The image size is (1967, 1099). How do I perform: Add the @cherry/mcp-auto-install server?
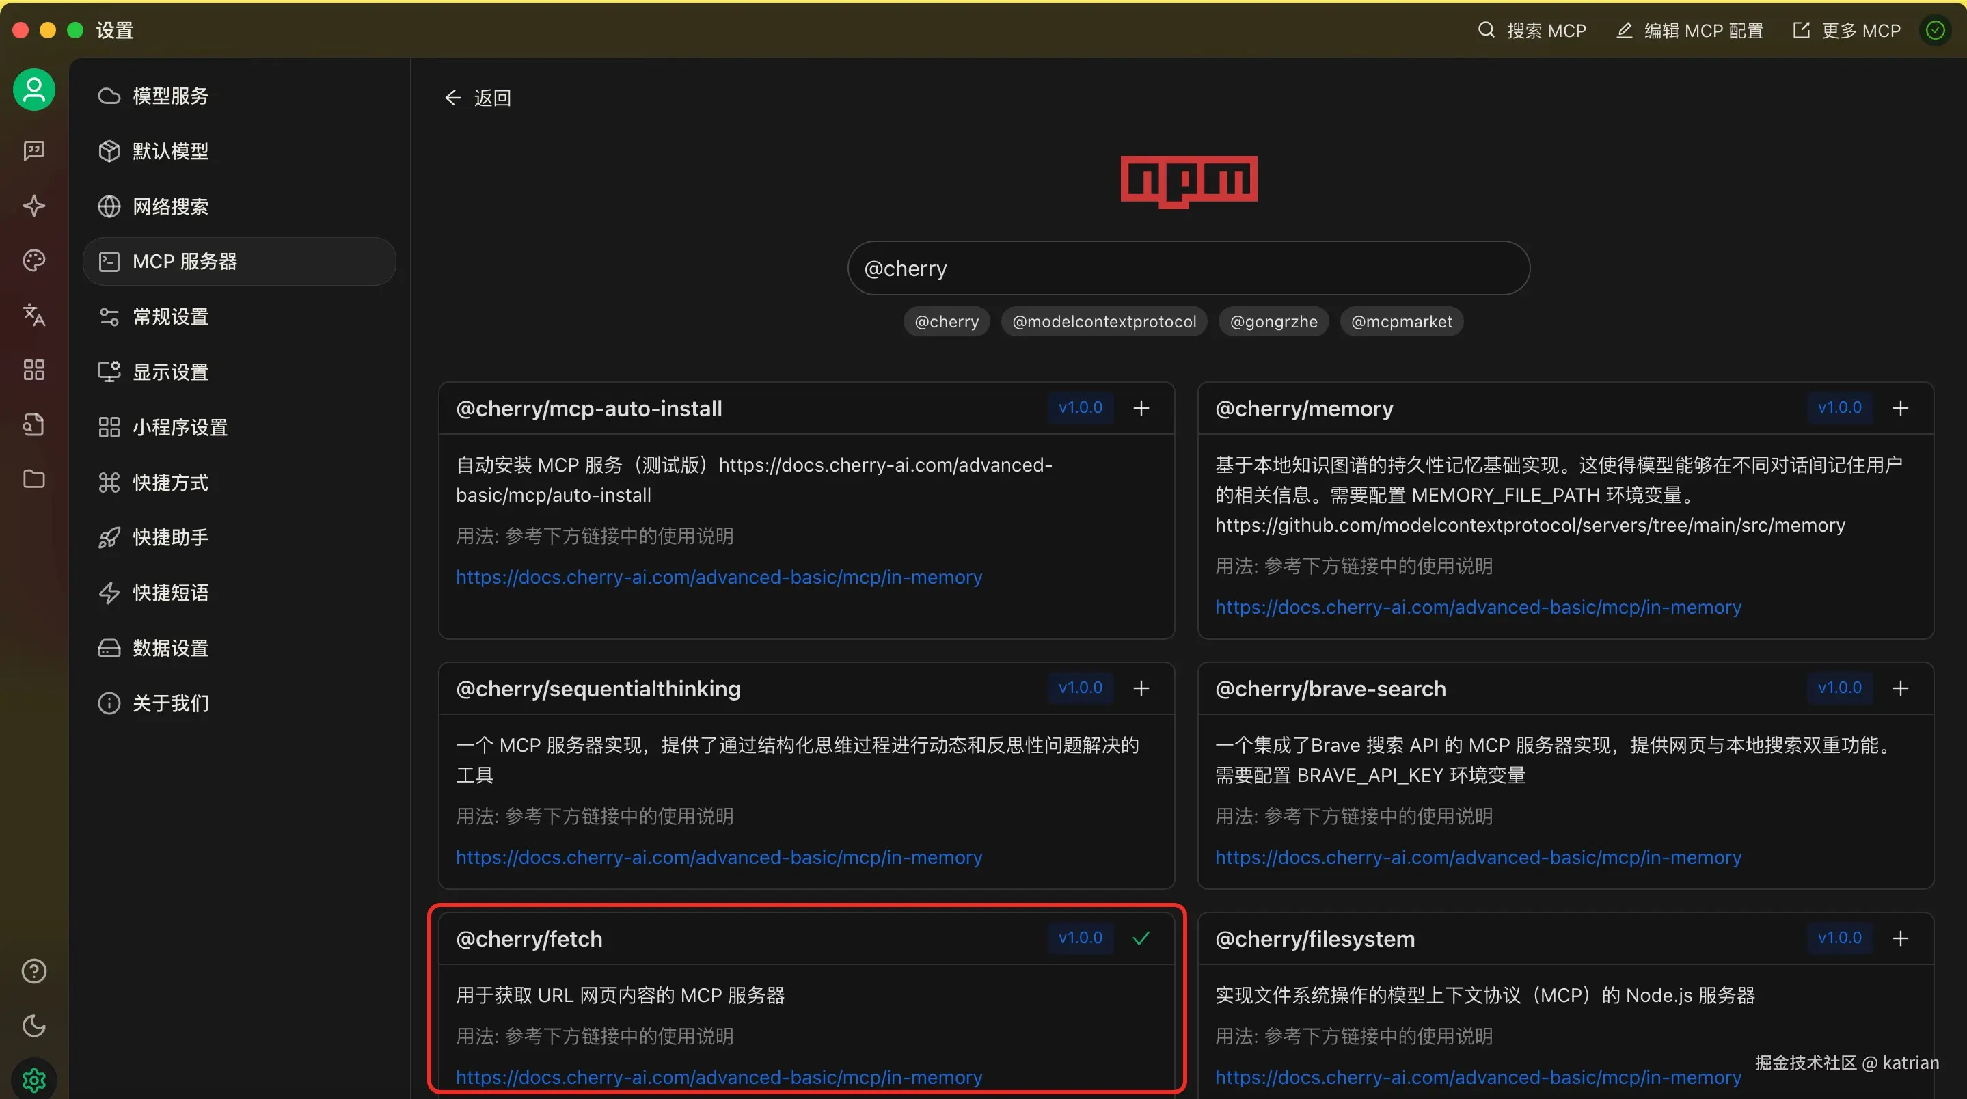(x=1141, y=408)
